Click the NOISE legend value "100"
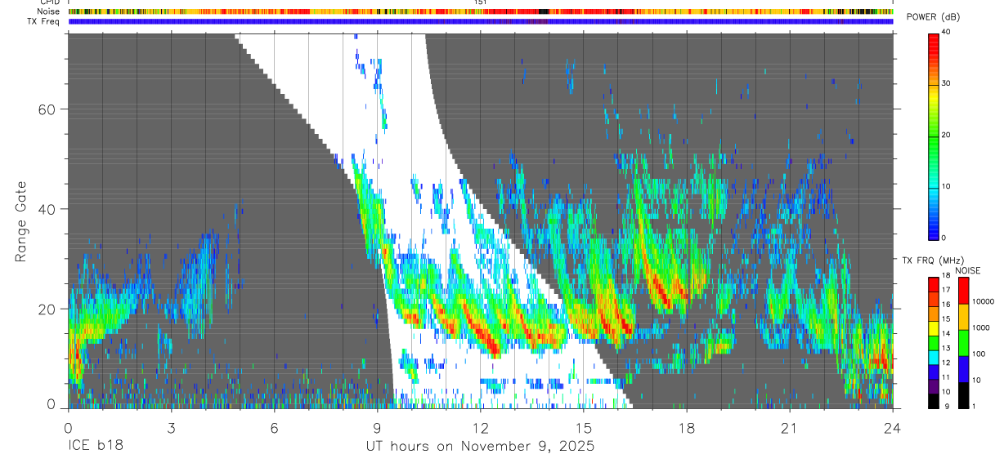Image resolution: width=1004 pixels, height=463 pixels. (979, 354)
